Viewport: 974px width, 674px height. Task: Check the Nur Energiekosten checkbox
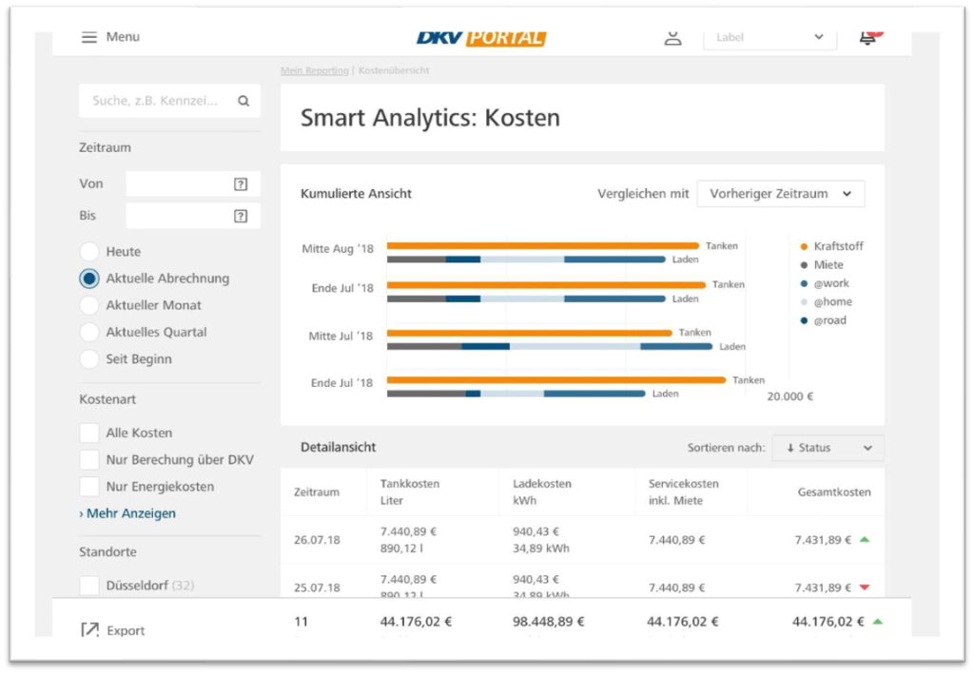point(88,487)
